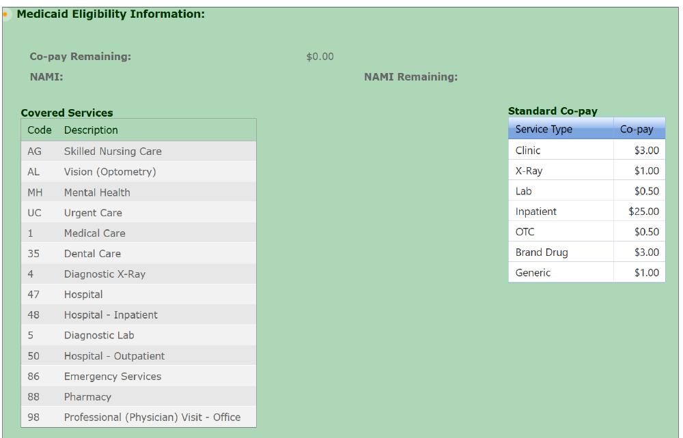Click the Covered Services table title
Viewport: 683px width, 438px height.
click(x=67, y=113)
